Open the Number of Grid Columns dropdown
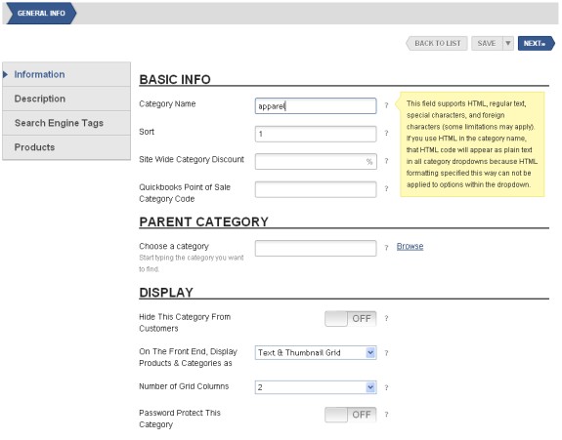Viewport: 562px width, 440px height. pos(316,387)
